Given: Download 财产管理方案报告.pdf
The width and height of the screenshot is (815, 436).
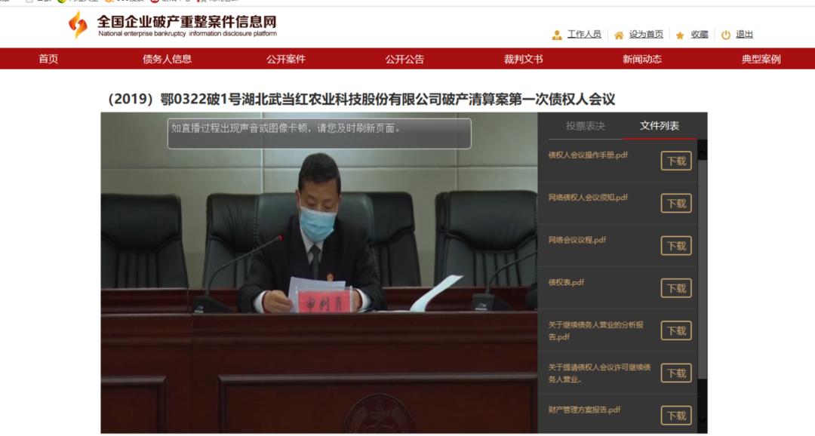Looking at the screenshot, I should pyautogui.click(x=676, y=416).
